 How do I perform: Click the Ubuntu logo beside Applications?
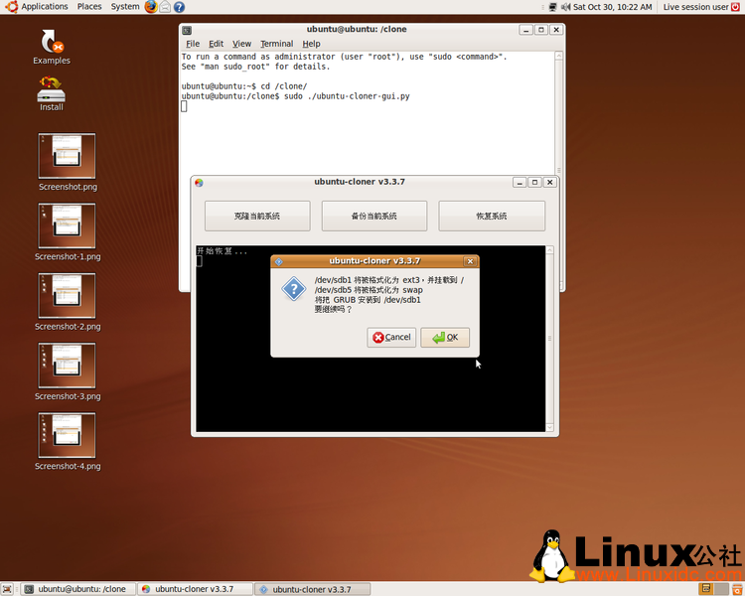[11, 7]
